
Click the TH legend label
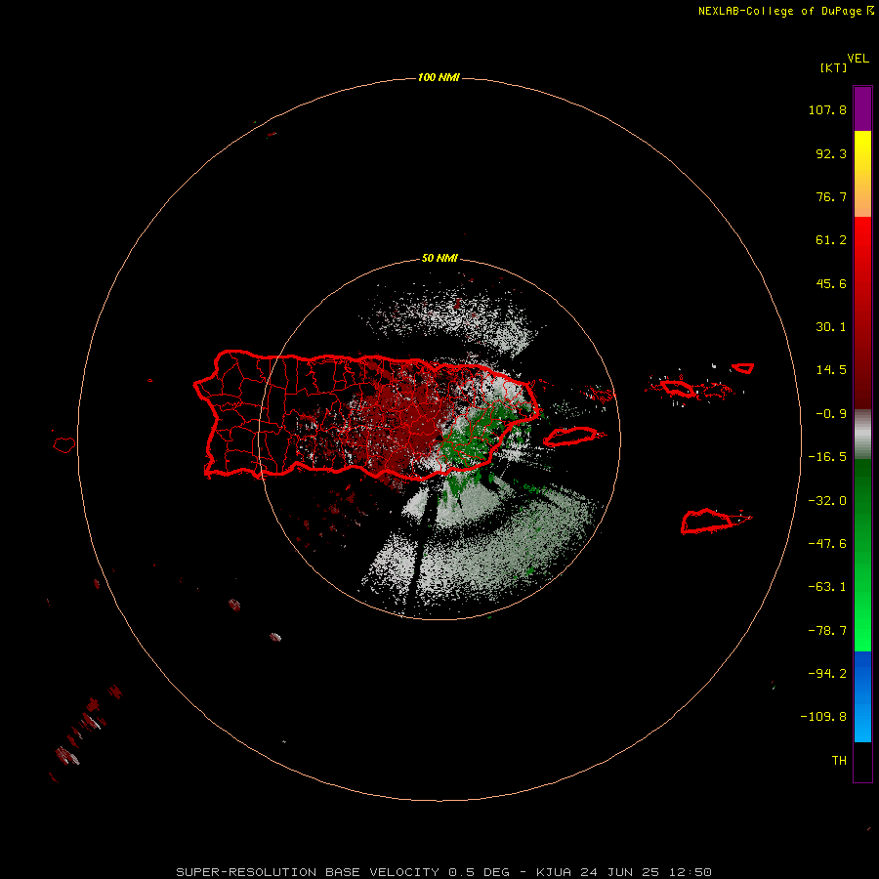tap(839, 760)
